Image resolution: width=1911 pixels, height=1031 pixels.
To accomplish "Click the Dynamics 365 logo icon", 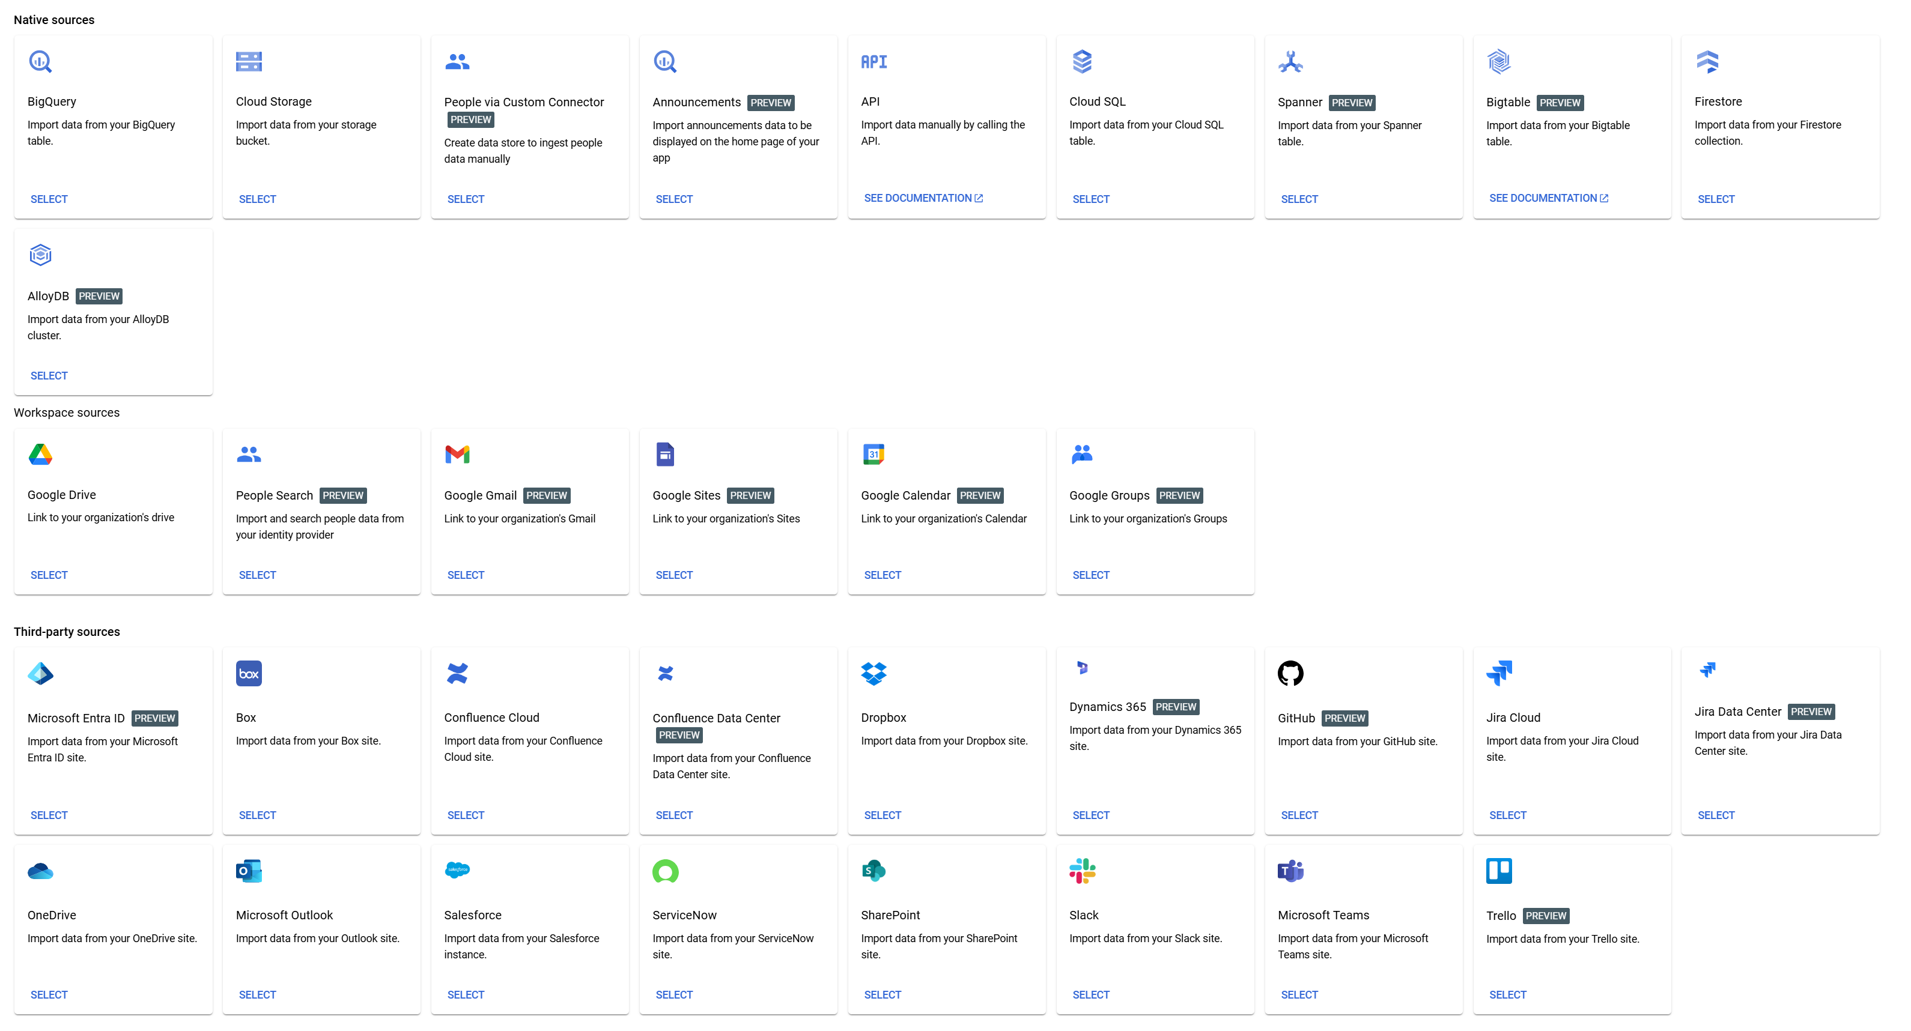I will coord(1083,668).
